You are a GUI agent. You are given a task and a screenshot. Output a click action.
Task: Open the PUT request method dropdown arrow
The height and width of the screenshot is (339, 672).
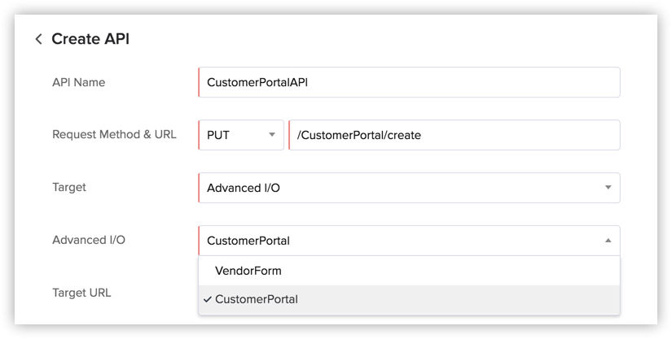(x=272, y=135)
